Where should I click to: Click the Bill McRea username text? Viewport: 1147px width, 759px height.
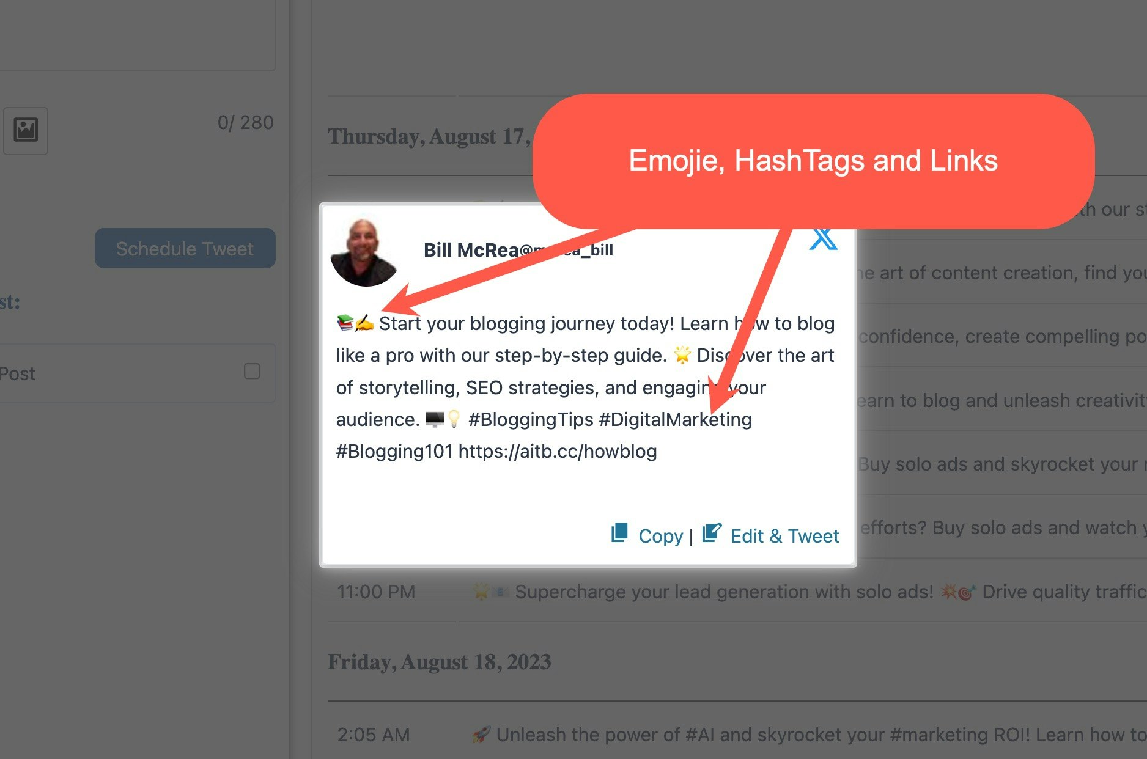coord(471,250)
